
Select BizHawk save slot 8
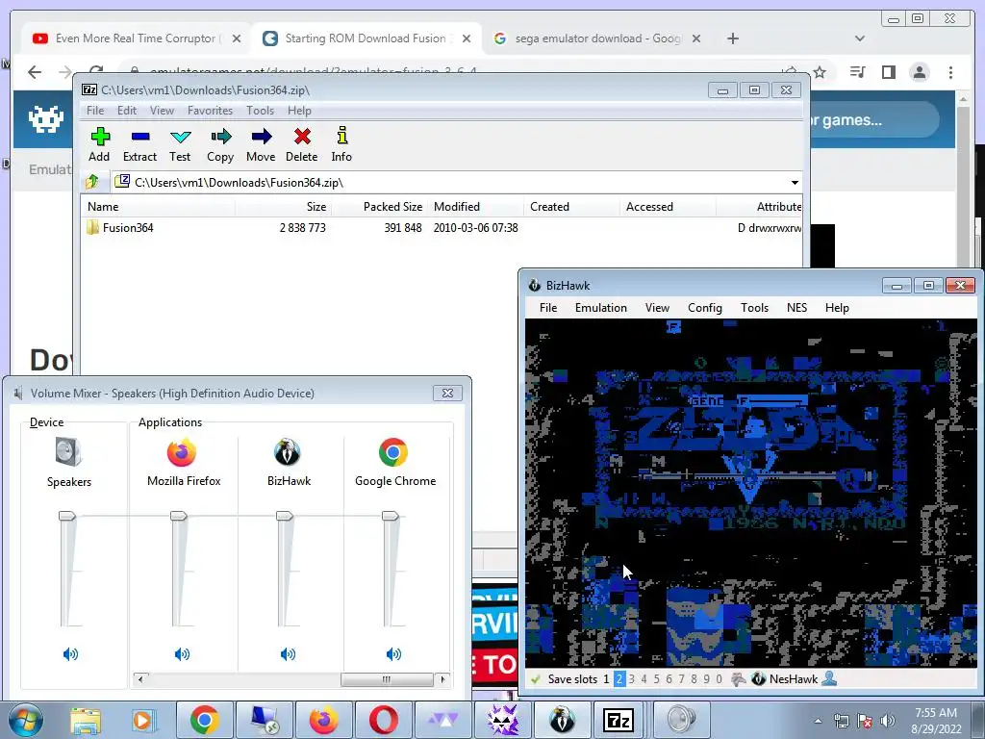(x=695, y=679)
